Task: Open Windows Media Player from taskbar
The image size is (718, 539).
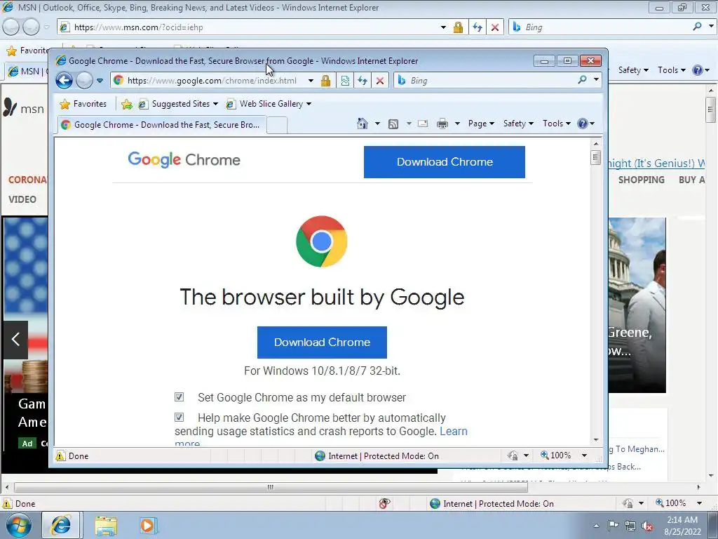Action: [x=148, y=526]
